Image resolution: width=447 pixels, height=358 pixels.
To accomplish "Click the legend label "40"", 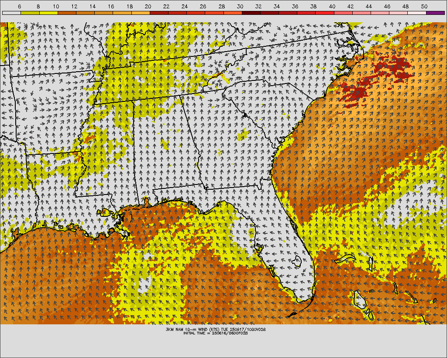I will coord(332,6).
